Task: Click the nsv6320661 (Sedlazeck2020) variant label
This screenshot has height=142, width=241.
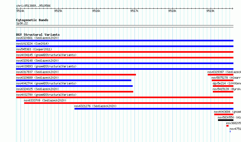Action: [x=37, y=38]
